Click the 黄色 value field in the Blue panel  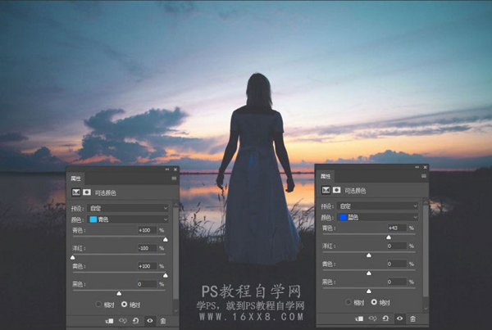pyautogui.click(x=397, y=264)
